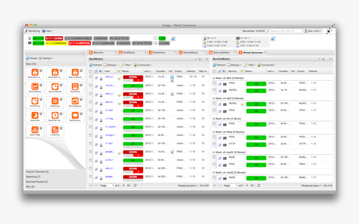The image size is (359, 224).
Task: Open the Instances cronk icon
Action: [x=55, y=130]
